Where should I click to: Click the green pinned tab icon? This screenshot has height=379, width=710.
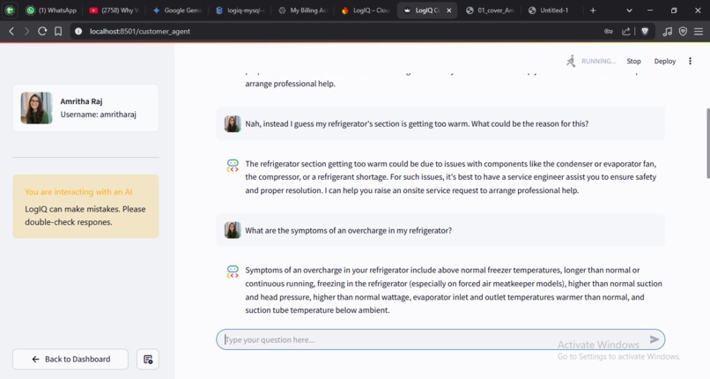coord(10,10)
